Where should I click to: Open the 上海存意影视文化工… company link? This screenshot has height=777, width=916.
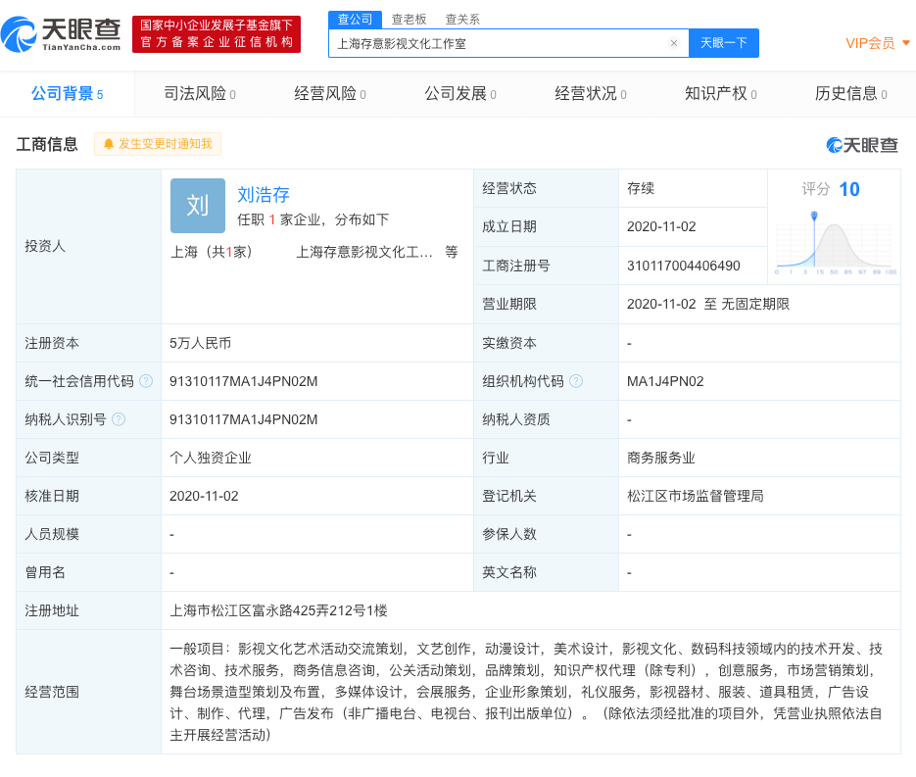(364, 252)
